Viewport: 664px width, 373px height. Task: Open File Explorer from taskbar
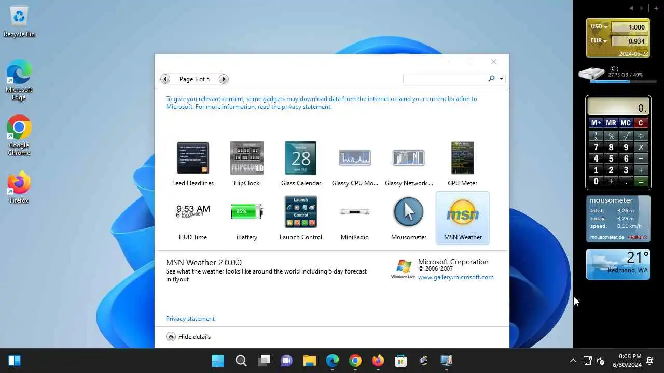[310, 361]
